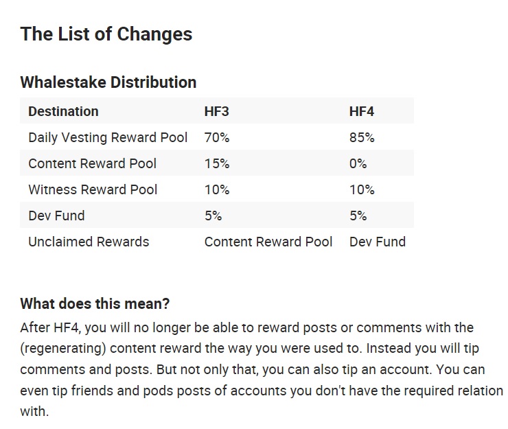Click the 85% value under HF4

362,138
